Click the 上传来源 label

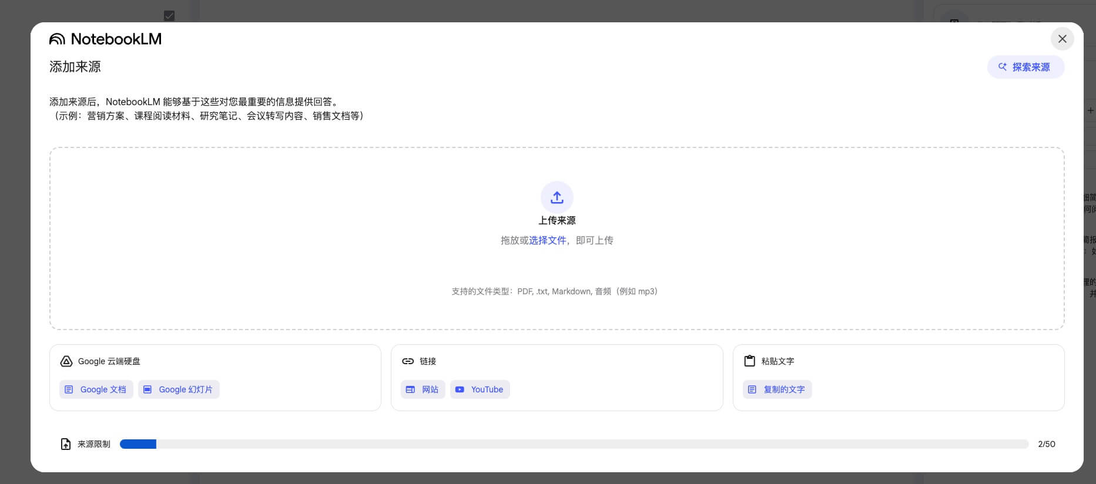(557, 220)
